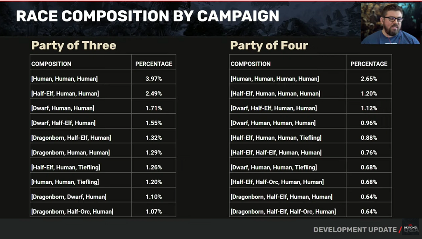Click the Race Composition by Campaign title
This screenshot has width=422, height=239.
[x=148, y=16]
